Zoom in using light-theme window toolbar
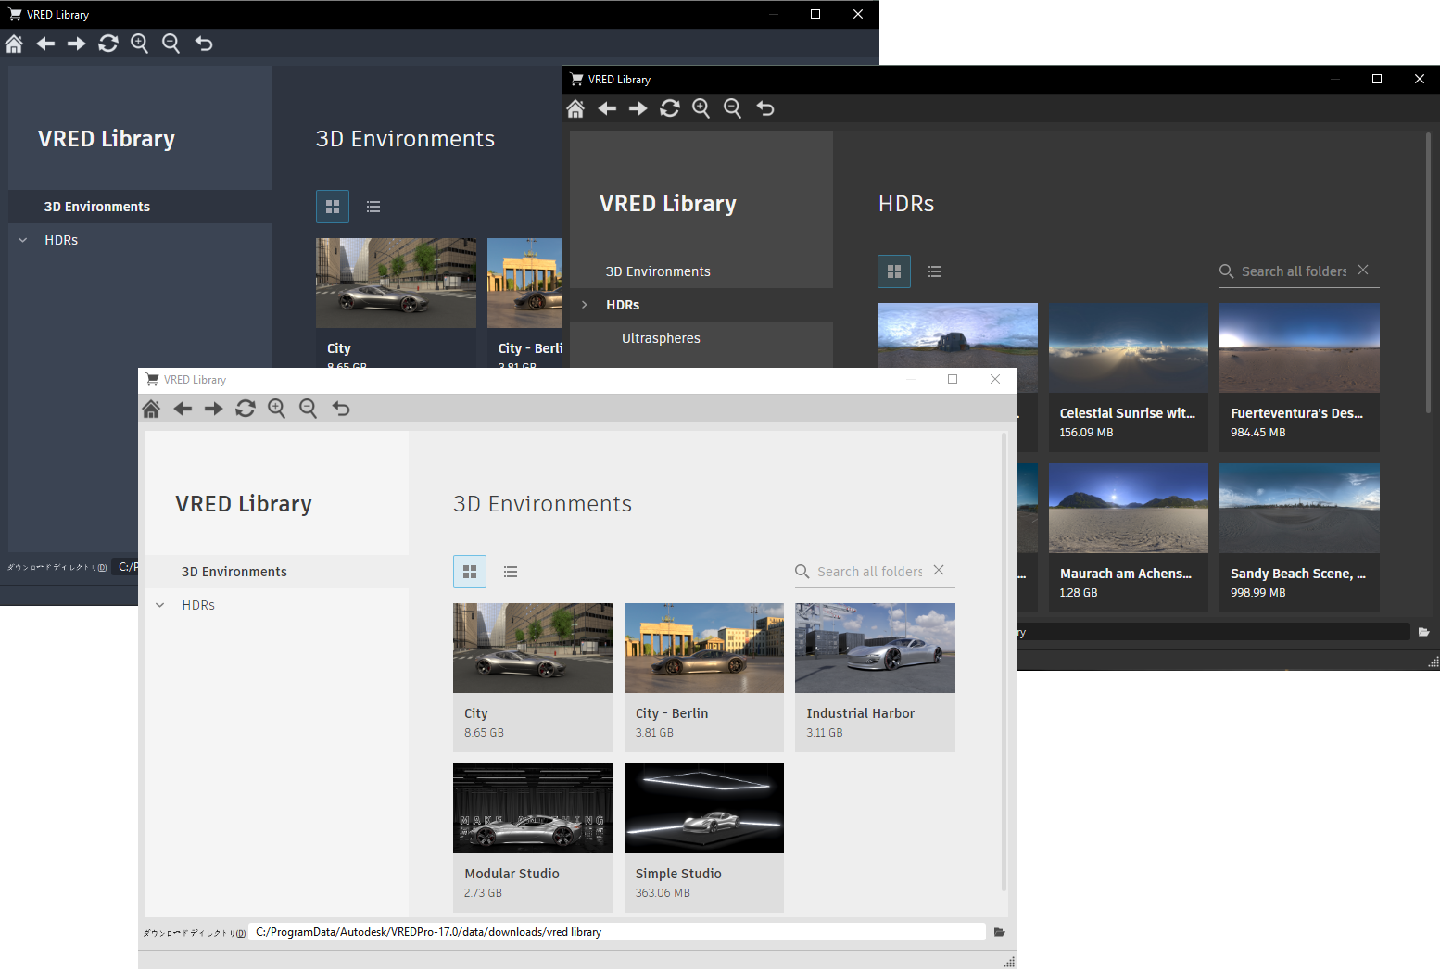This screenshot has width=1440, height=971. pyautogui.click(x=277, y=409)
